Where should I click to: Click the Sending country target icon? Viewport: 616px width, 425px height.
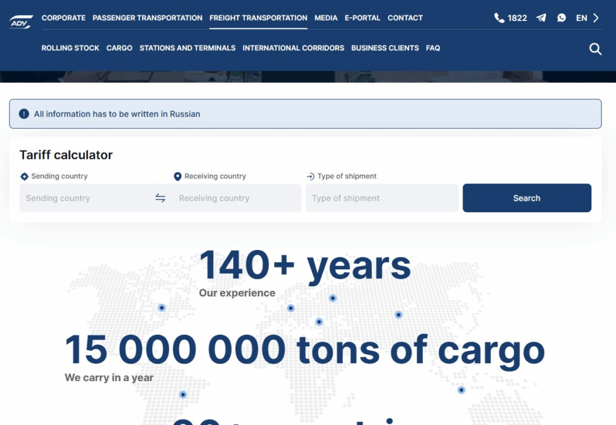pos(24,176)
